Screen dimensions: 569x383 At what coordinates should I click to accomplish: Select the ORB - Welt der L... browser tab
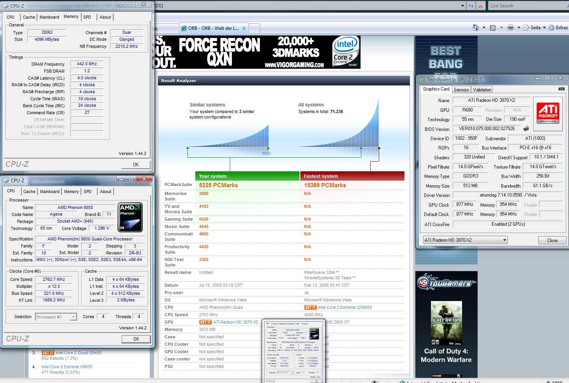pos(214,28)
